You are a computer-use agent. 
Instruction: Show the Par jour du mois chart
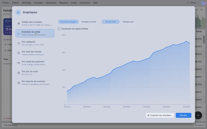(35, 73)
